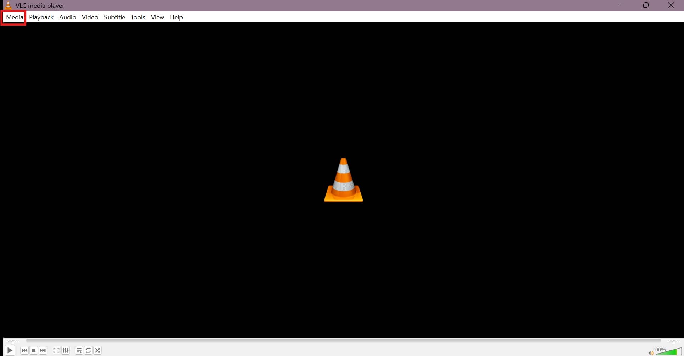
Task: Stop playback with the square button
Action: [34, 350]
